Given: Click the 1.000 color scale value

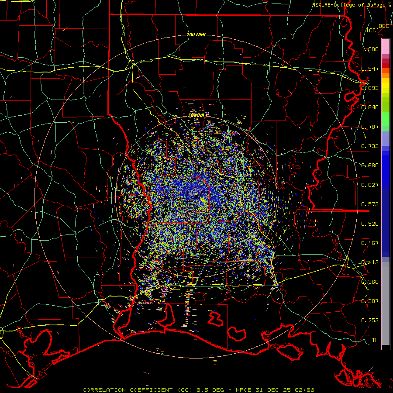Looking at the screenshot, I should point(370,49).
